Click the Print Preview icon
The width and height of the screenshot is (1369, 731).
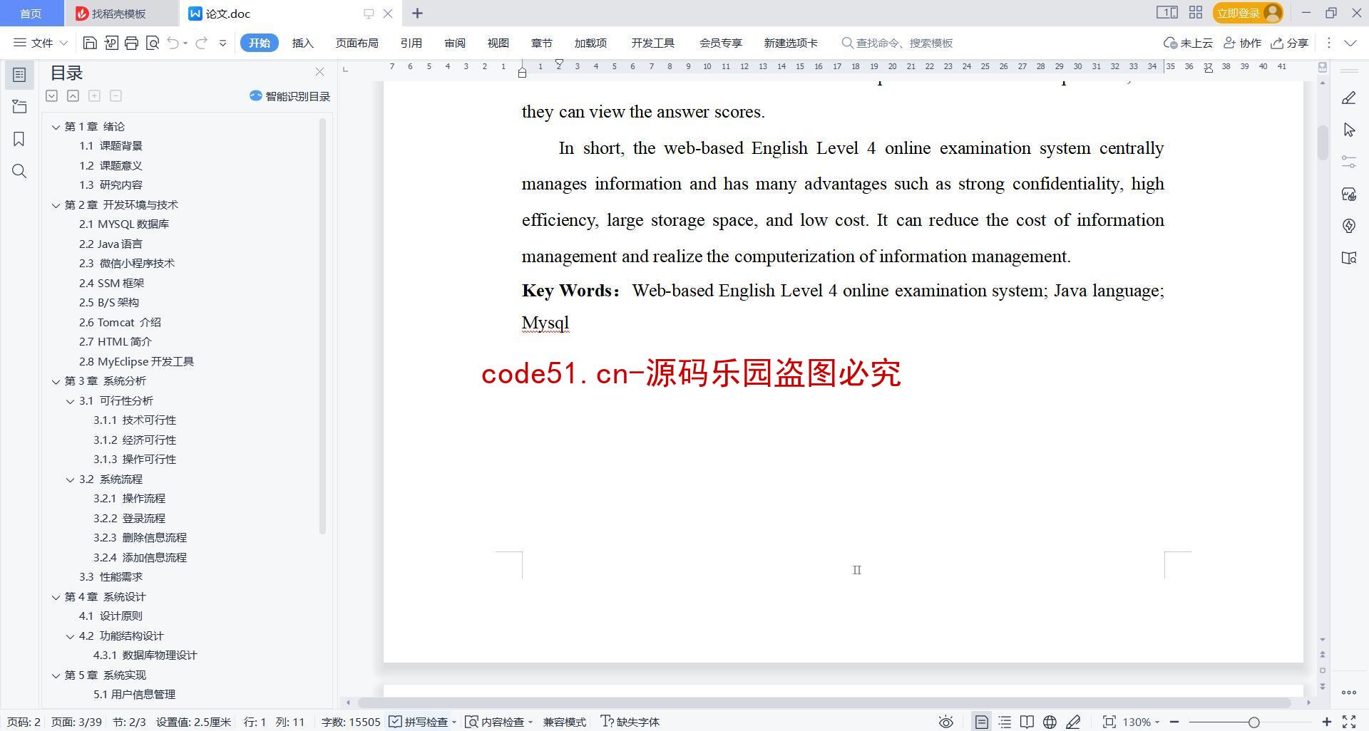tap(152, 43)
